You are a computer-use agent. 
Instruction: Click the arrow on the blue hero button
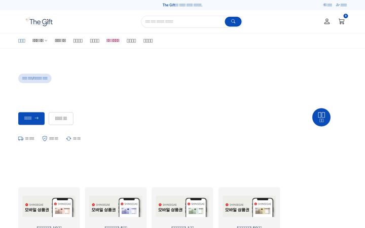pyautogui.click(x=36, y=118)
